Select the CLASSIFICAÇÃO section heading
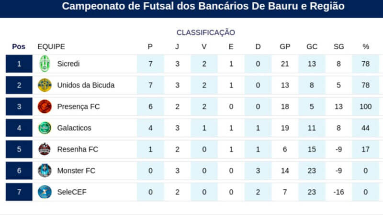This screenshot has width=383, height=215. coord(206,32)
